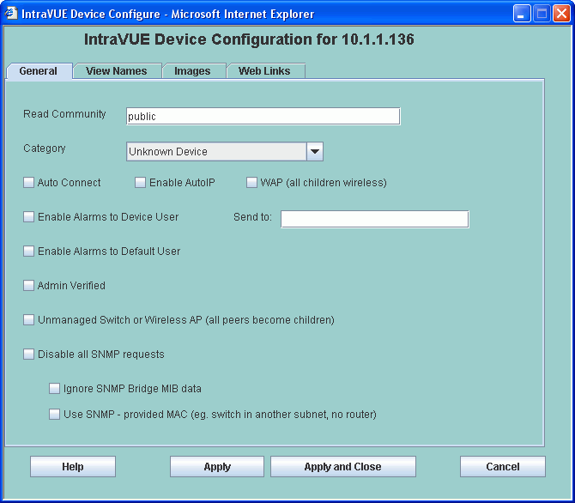Open the Images tab
Screen dimensions: 575x503
193,70
